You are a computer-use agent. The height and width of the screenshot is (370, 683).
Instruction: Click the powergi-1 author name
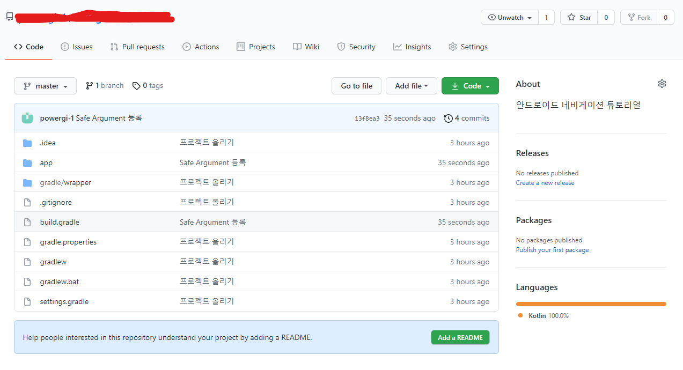[57, 118]
